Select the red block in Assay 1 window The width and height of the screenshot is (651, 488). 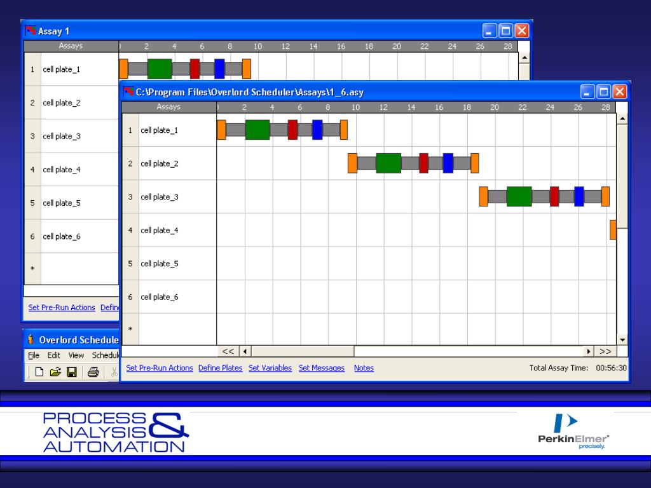click(x=195, y=69)
